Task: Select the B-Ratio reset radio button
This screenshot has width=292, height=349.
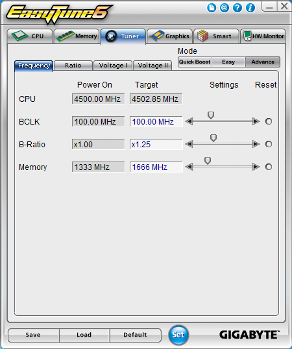Action: [269, 144]
